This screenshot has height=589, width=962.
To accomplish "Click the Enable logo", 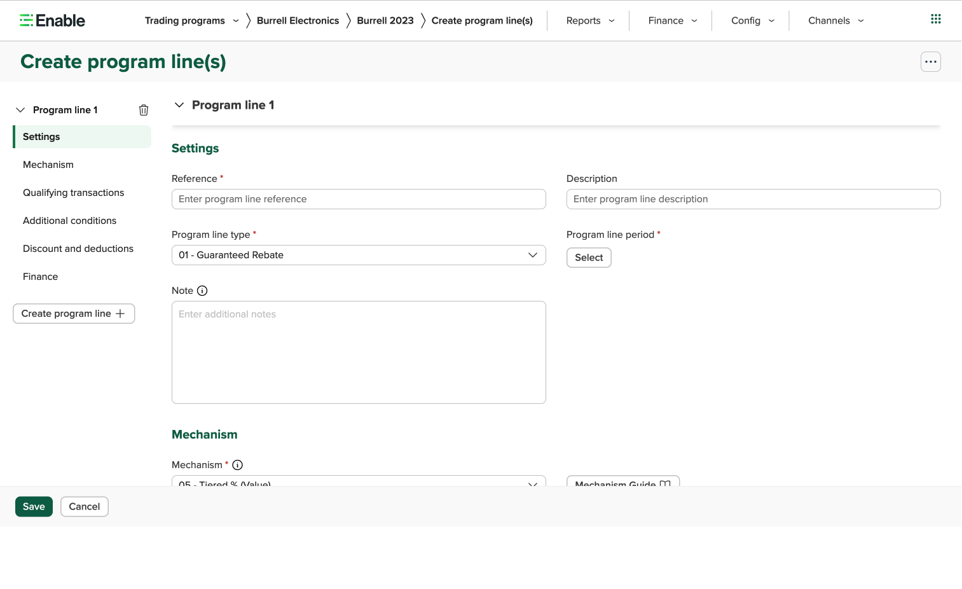I will point(52,20).
